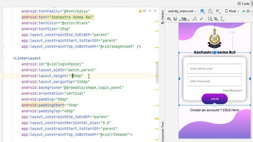Select the Enter UIN Number field in preview
The width and height of the screenshot is (253, 142).
click(x=214, y=69)
